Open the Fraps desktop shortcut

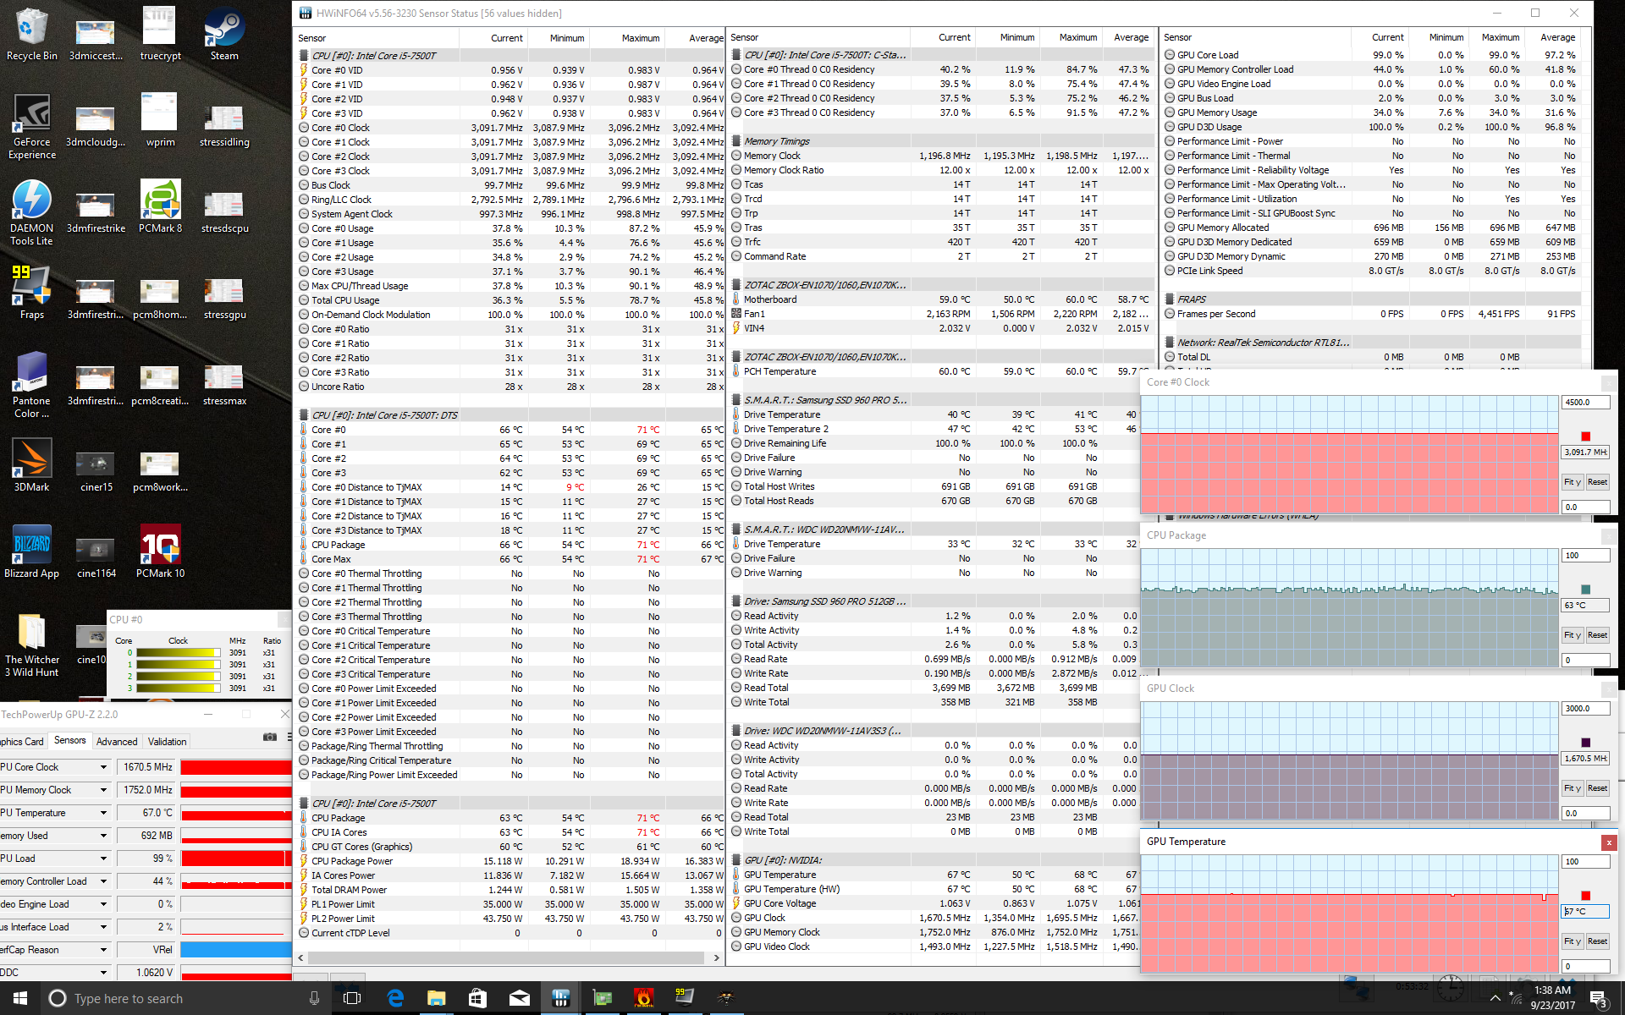pos(31,294)
